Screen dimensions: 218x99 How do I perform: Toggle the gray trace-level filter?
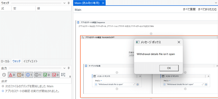click(x=38, y=75)
